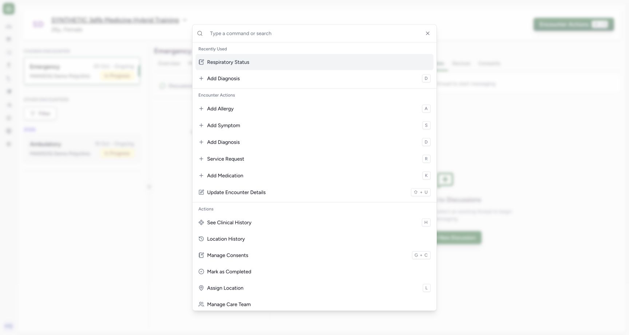
Task: Click the K shortcut badge for Add Medication
Action: coord(426,176)
